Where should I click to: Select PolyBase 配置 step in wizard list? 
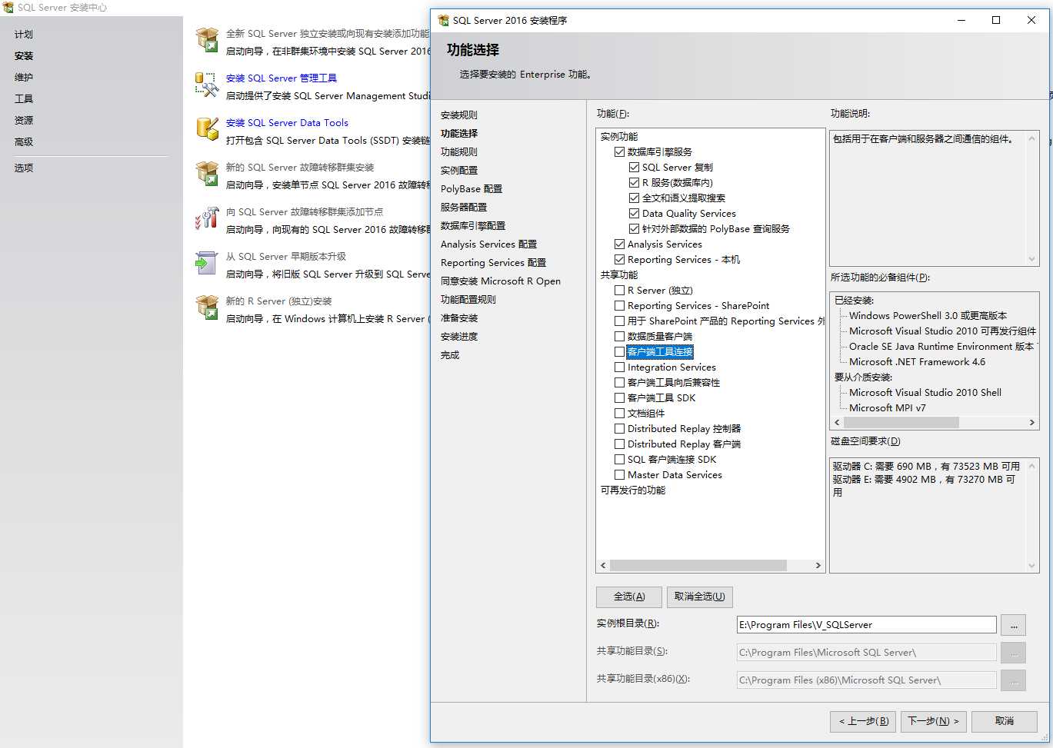point(472,188)
